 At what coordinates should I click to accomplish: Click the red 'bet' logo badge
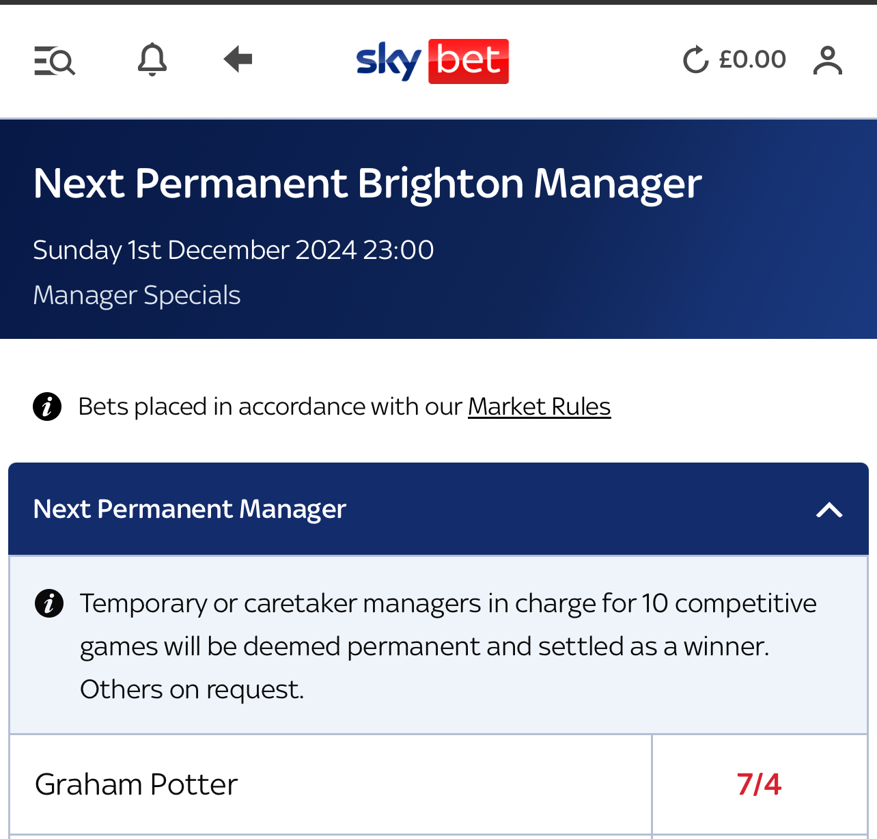click(x=469, y=61)
